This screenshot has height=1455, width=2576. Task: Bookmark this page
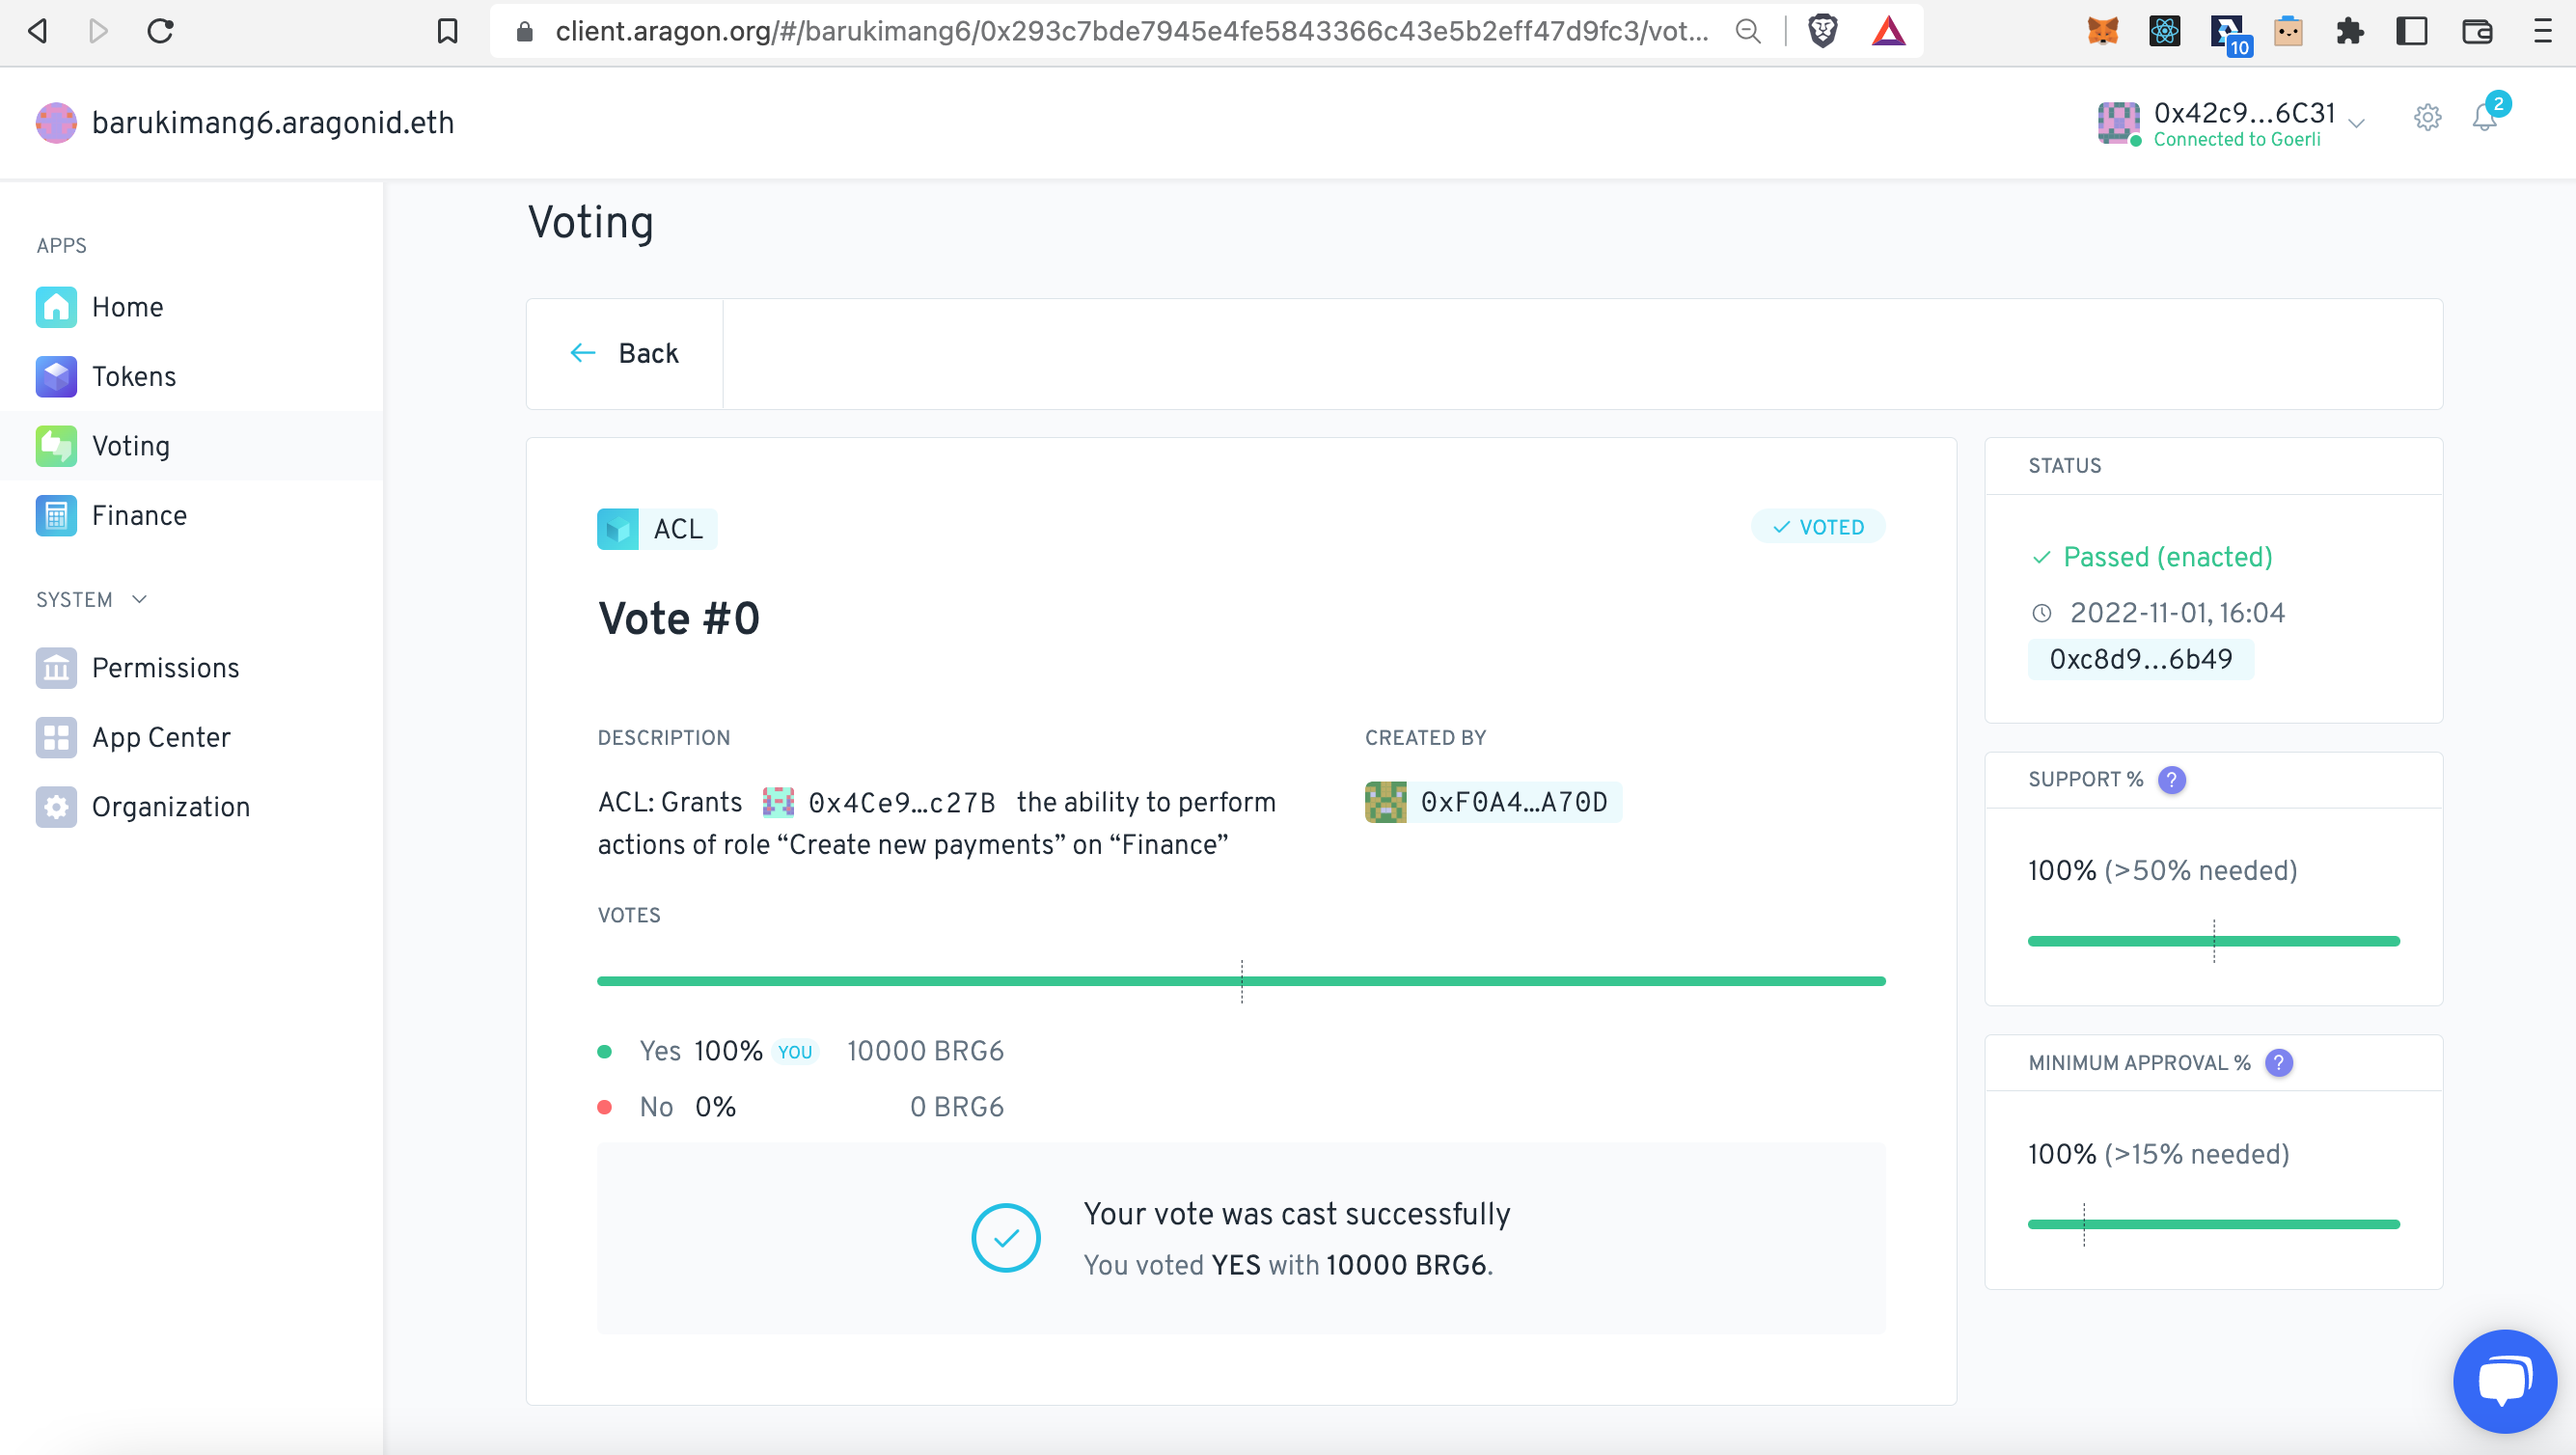coord(447,32)
